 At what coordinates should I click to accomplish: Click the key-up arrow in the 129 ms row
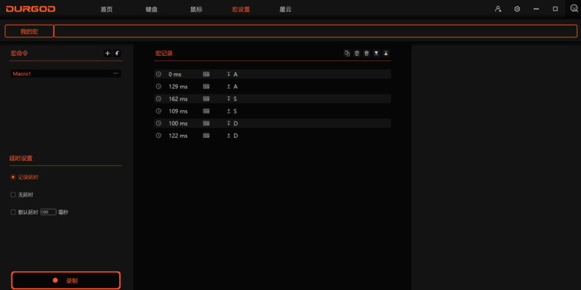[x=229, y=86]
